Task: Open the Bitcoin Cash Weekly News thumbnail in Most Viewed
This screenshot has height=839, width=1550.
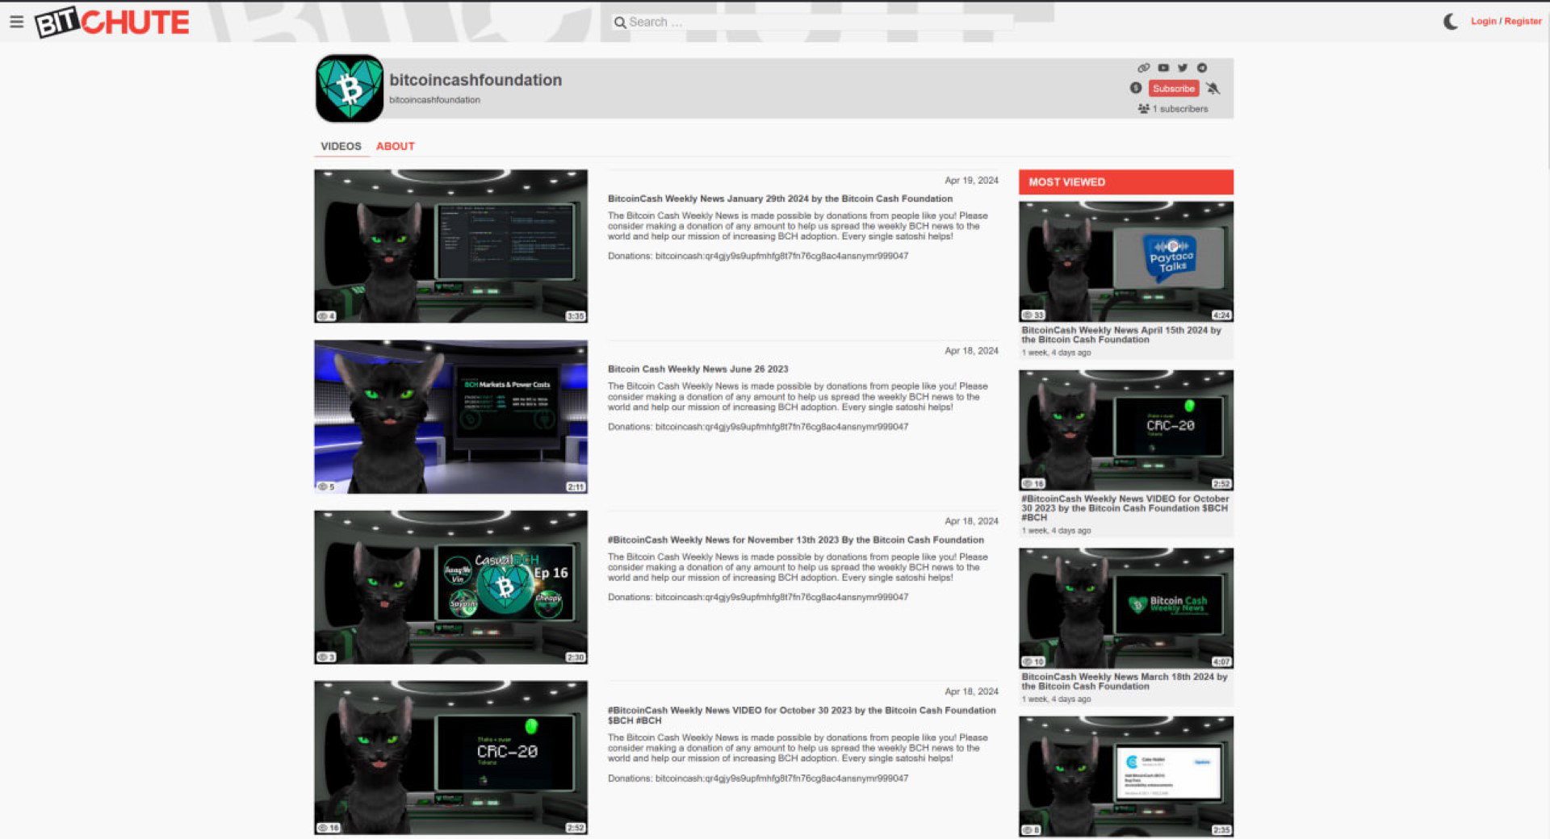Action: (x=1126, y=608)
